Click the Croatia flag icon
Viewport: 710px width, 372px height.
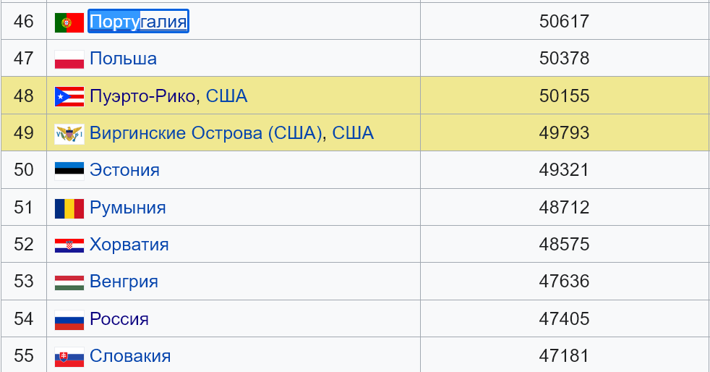pyautogui.click(x=69, y=245)
